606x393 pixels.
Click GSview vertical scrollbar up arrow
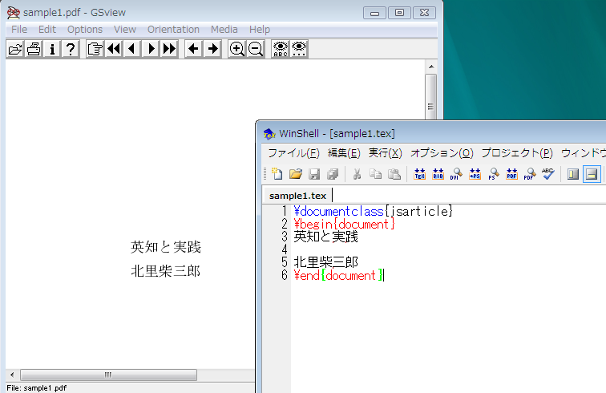pyautogui.click(x=431, y=67)
